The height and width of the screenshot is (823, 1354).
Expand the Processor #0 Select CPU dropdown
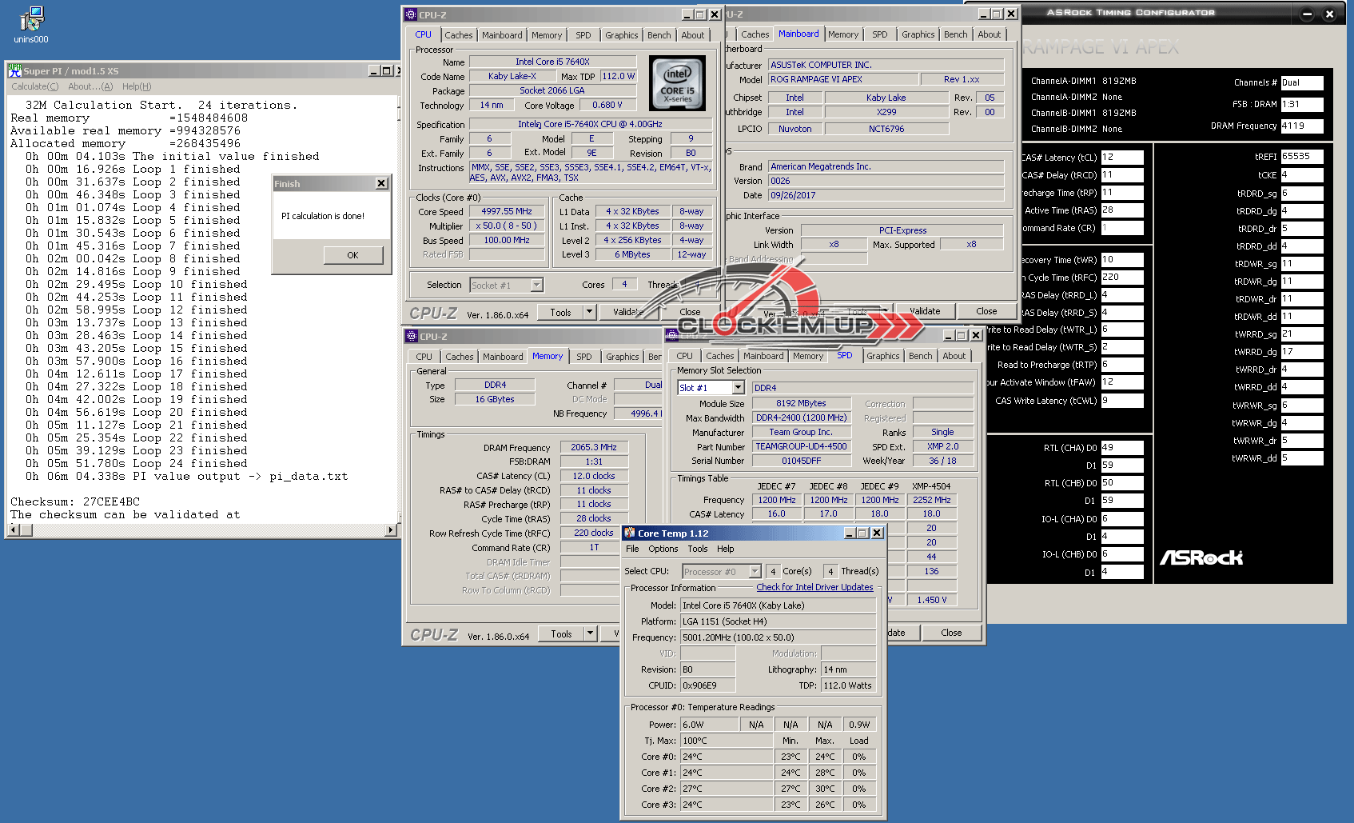pos(755,572)
